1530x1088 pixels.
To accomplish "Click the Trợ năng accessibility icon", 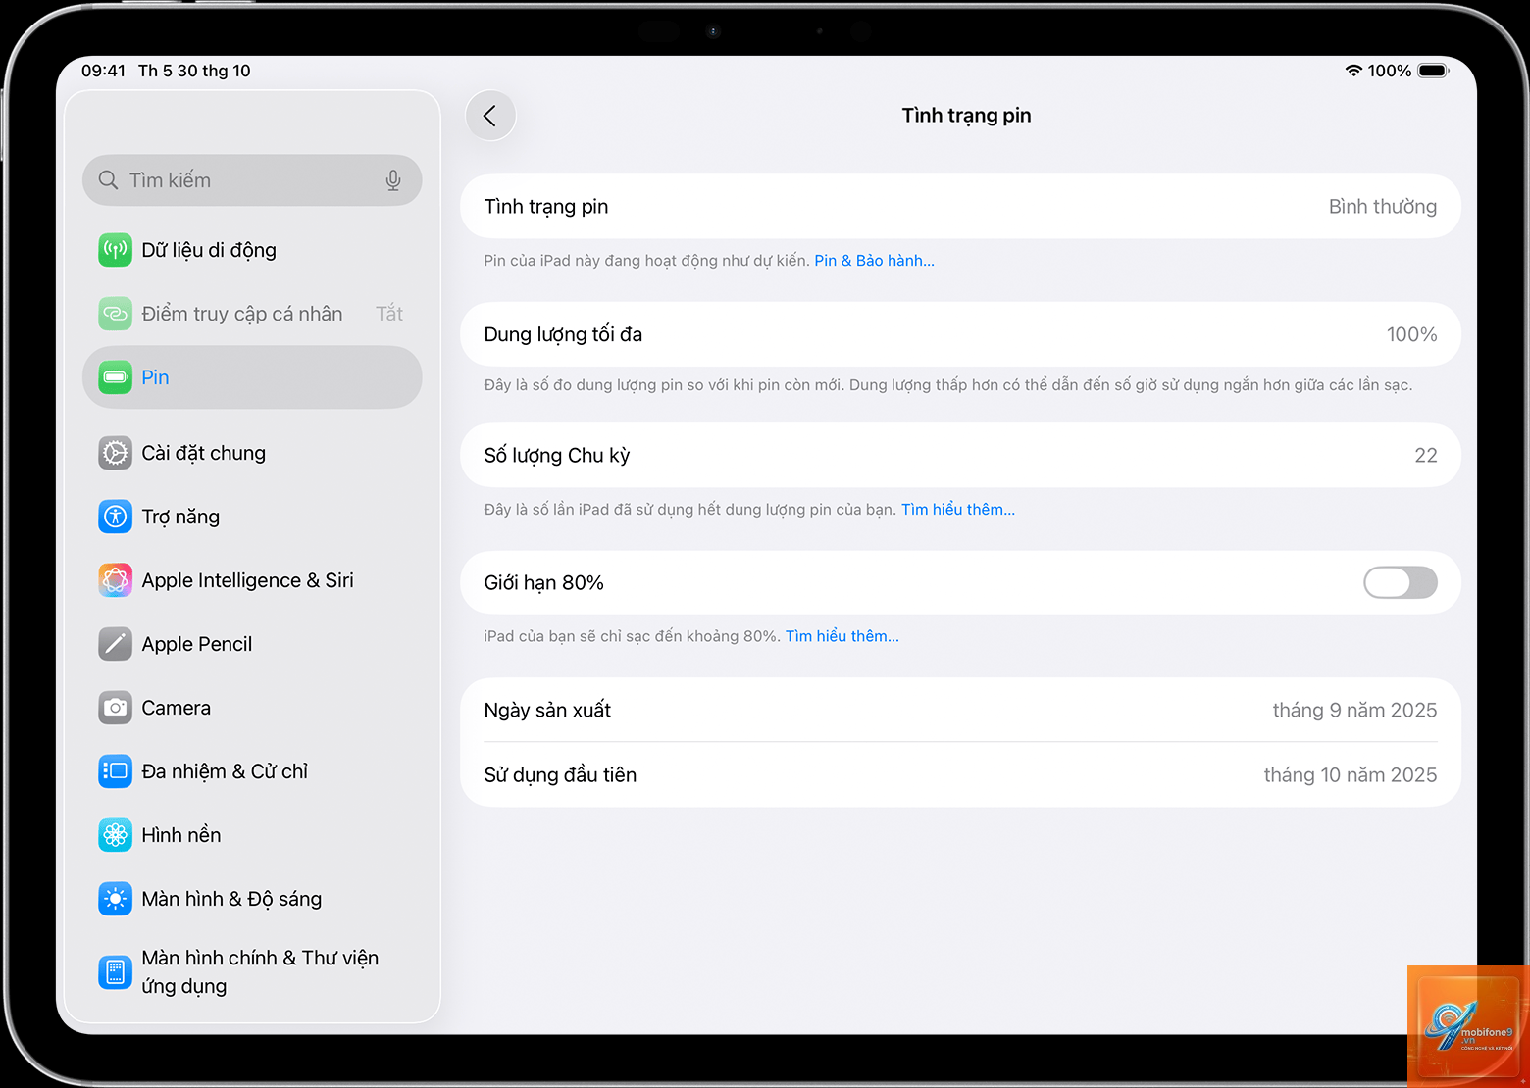I will [116, 517].
